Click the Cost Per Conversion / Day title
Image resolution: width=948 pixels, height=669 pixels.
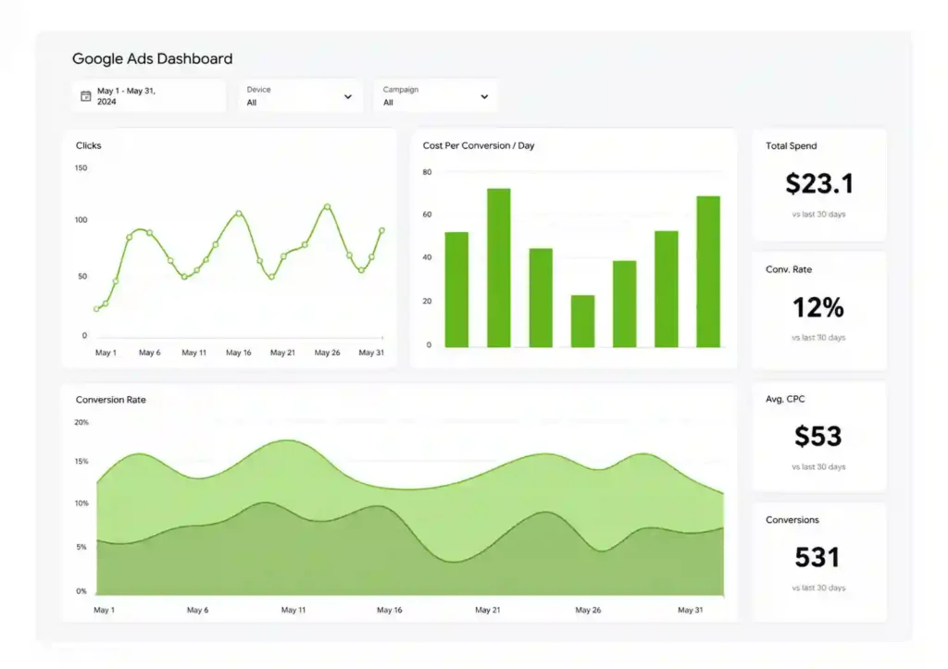pos(479,145)
